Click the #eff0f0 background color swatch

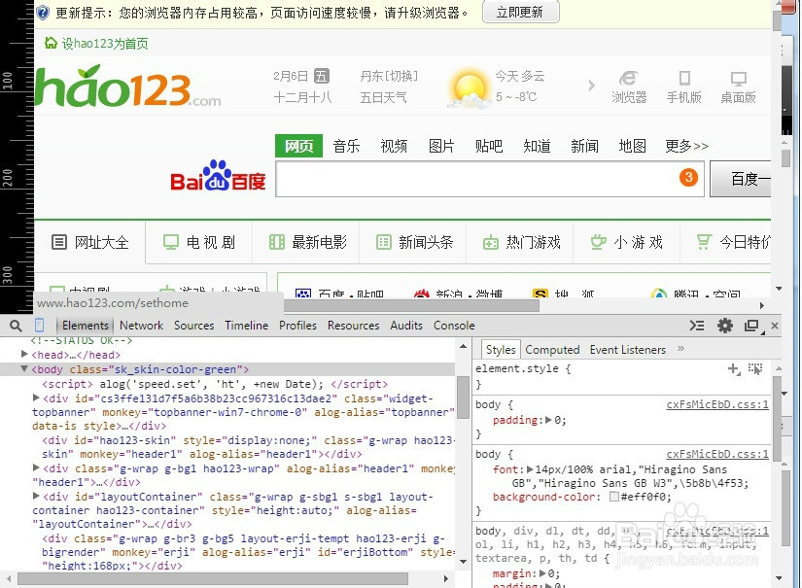tap(613, 497)
